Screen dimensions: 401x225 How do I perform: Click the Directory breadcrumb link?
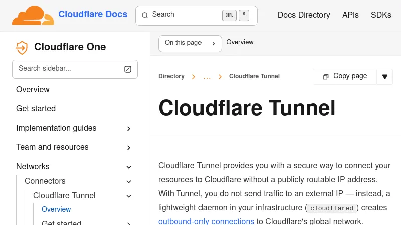click(x=171, y=76)
